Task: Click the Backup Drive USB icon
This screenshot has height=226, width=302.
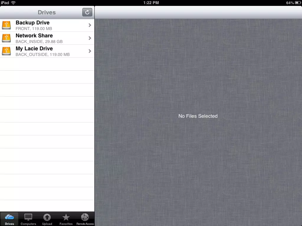Action: tap(6, 25)
